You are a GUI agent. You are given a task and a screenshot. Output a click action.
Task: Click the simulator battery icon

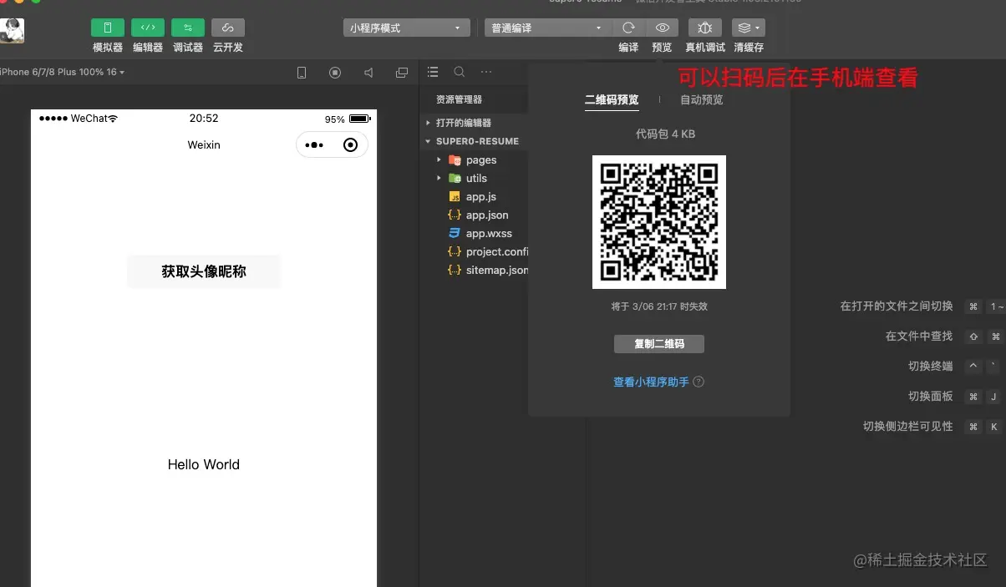[360, 119]
